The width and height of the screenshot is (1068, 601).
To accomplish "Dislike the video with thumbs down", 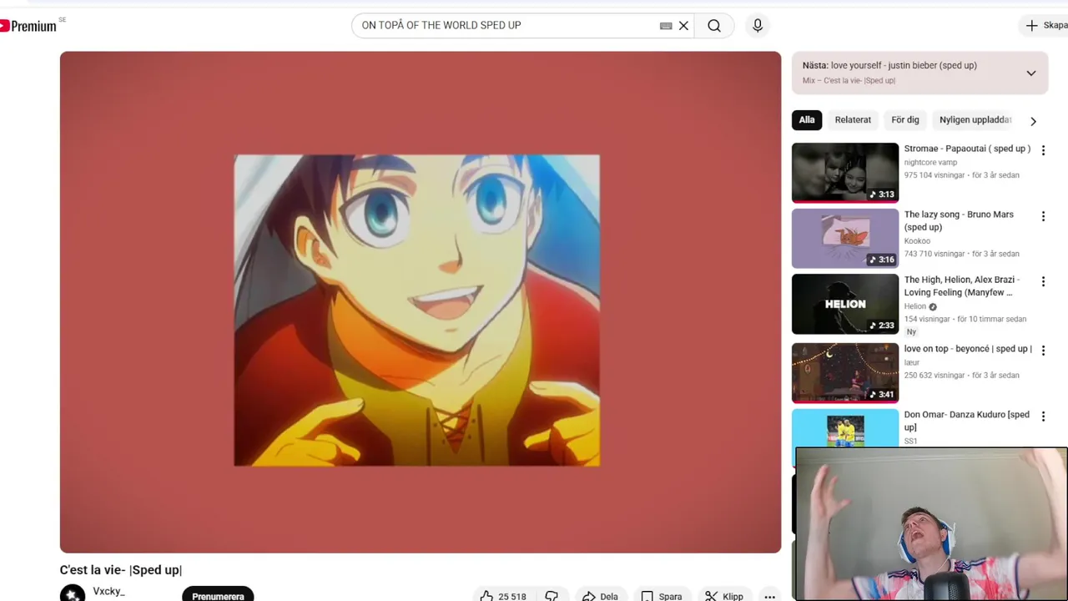I will coord(552,596).
